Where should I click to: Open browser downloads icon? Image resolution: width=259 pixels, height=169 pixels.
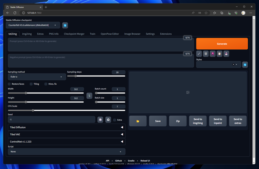pos(229,13)
